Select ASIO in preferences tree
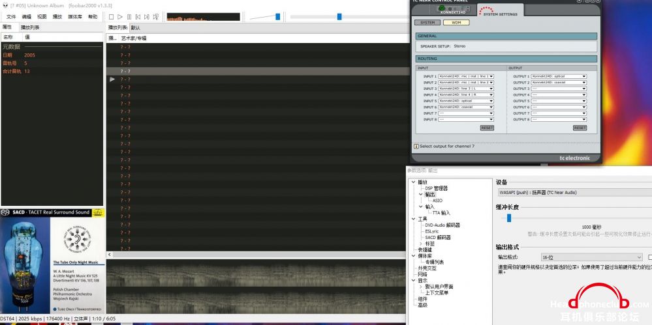 pos(437,201)
